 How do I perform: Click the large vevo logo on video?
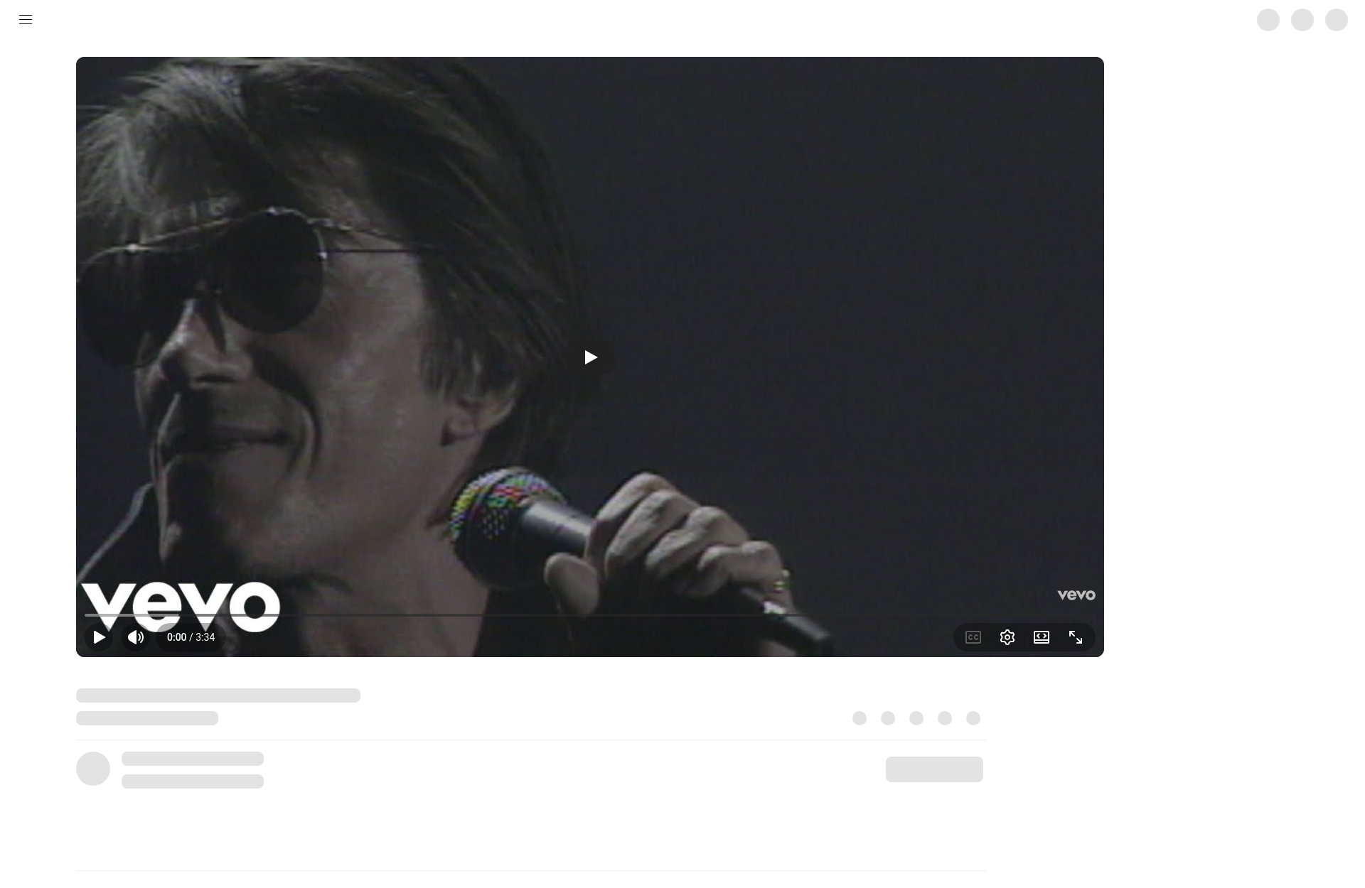click(181, 607)
